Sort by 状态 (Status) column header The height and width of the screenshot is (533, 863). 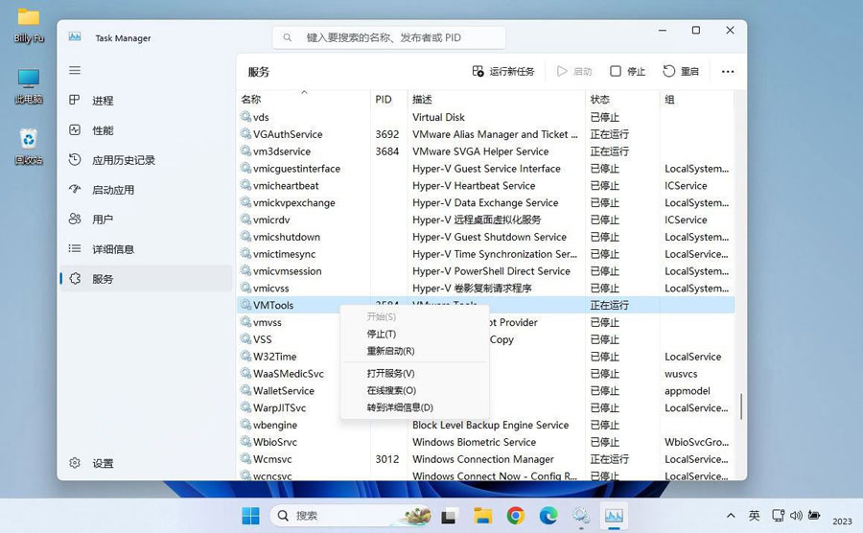(x=600, y=100)
